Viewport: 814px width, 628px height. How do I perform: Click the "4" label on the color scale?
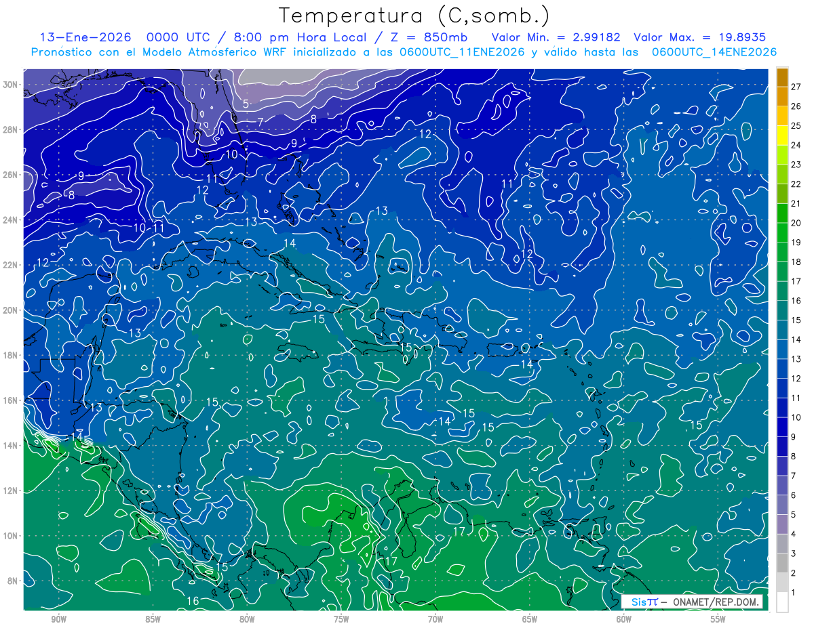794,535
